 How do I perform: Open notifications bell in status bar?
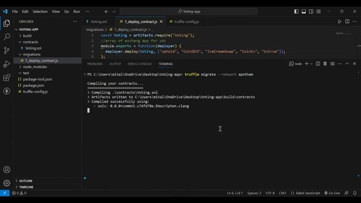355,193
